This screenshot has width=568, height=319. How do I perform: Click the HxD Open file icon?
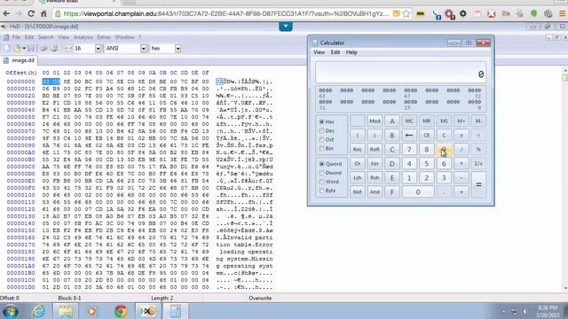coord(17,48)
